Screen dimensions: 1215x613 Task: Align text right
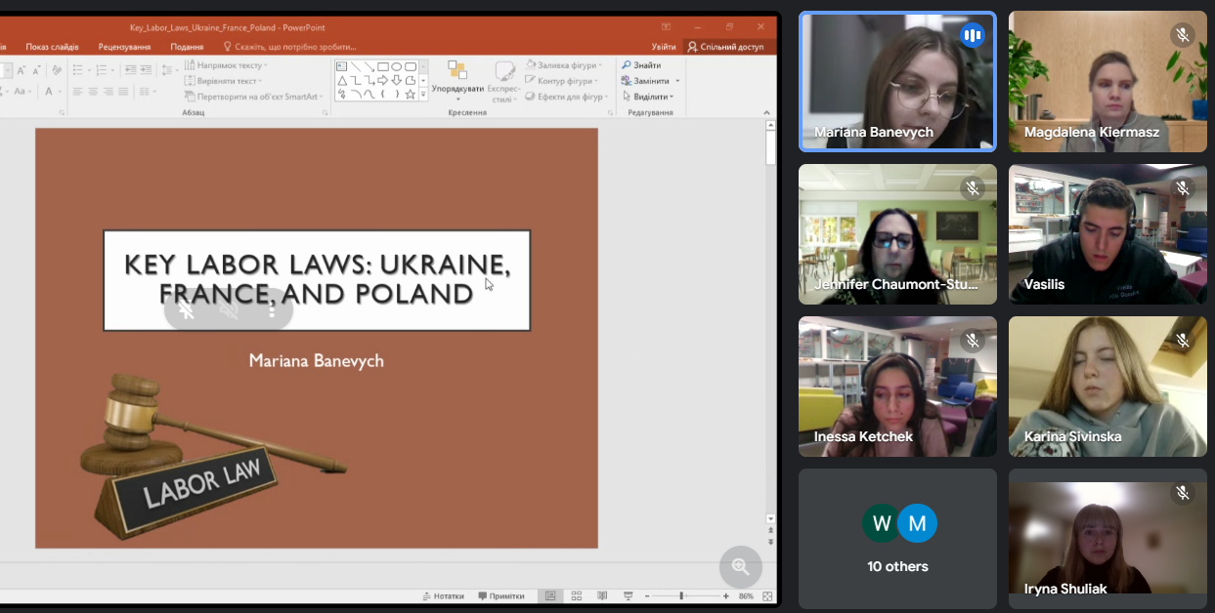(108, 92)
